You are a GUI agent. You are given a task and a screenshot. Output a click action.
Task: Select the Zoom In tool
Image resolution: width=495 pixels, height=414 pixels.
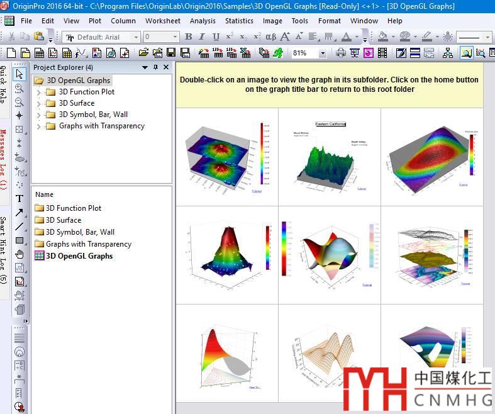[x=19, y=88]
